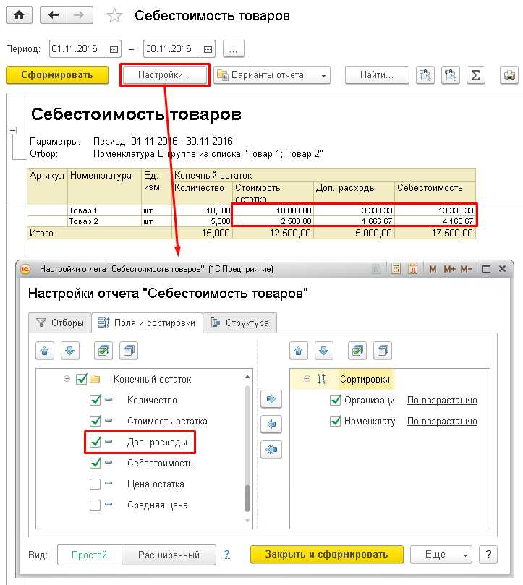Toggle Номенклатура sorting checkbox
Screen dimensions: 523x585
[336, 421]
